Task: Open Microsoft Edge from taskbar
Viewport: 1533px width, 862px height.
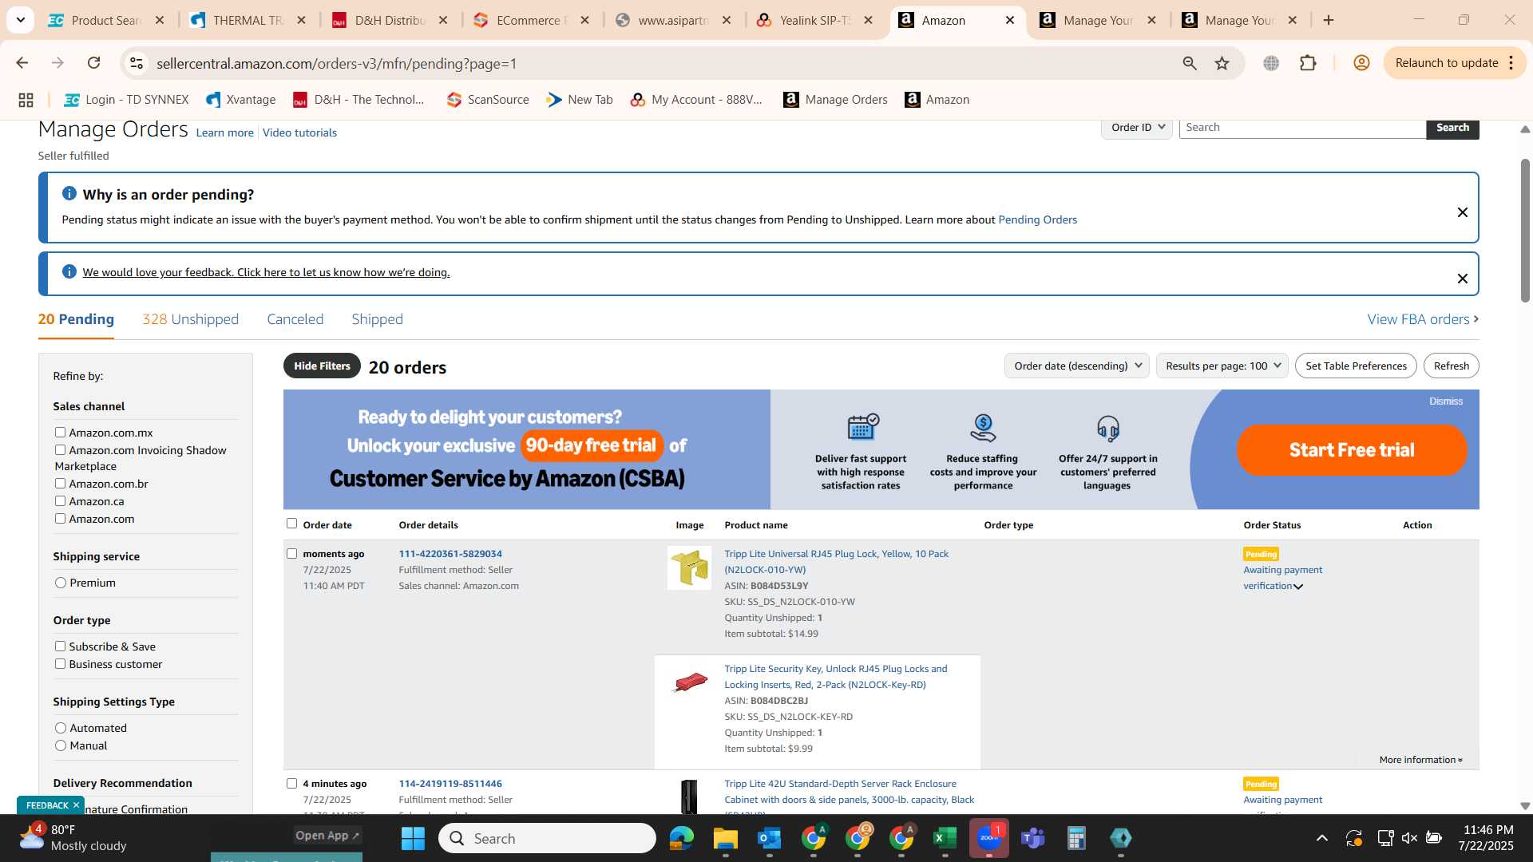Action: 681,838
